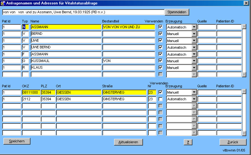
Task: Go back using the Zurück button
Action: [x=233, y=142]
